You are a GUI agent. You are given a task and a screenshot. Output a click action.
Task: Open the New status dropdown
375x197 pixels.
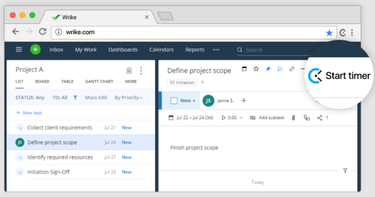(x=188, y=101)
